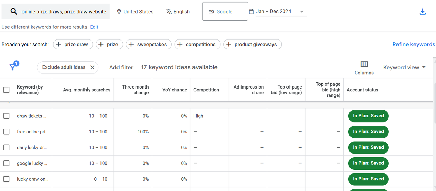Tick the daily lucky draw row checkbox

6,147
